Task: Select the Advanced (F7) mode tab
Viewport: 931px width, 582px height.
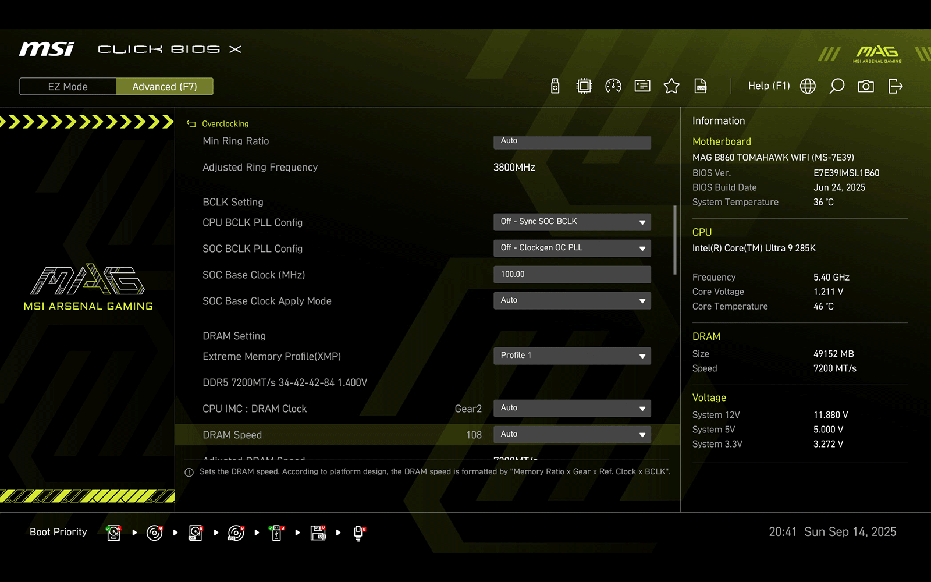Action: pyautogui.click(x=165, y=87)
